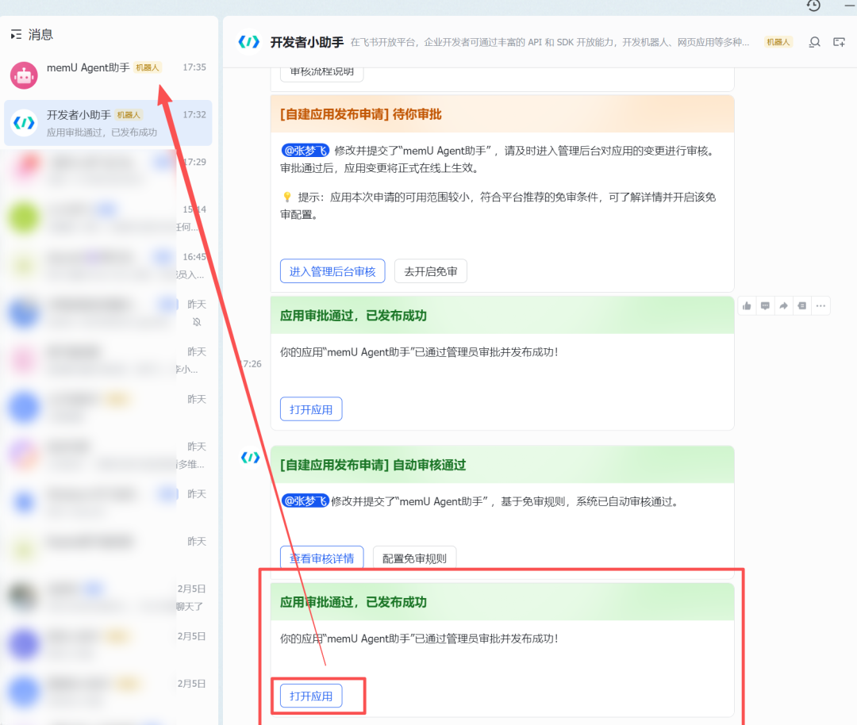Open the memU Agent助手 conversation

point(108,75)
